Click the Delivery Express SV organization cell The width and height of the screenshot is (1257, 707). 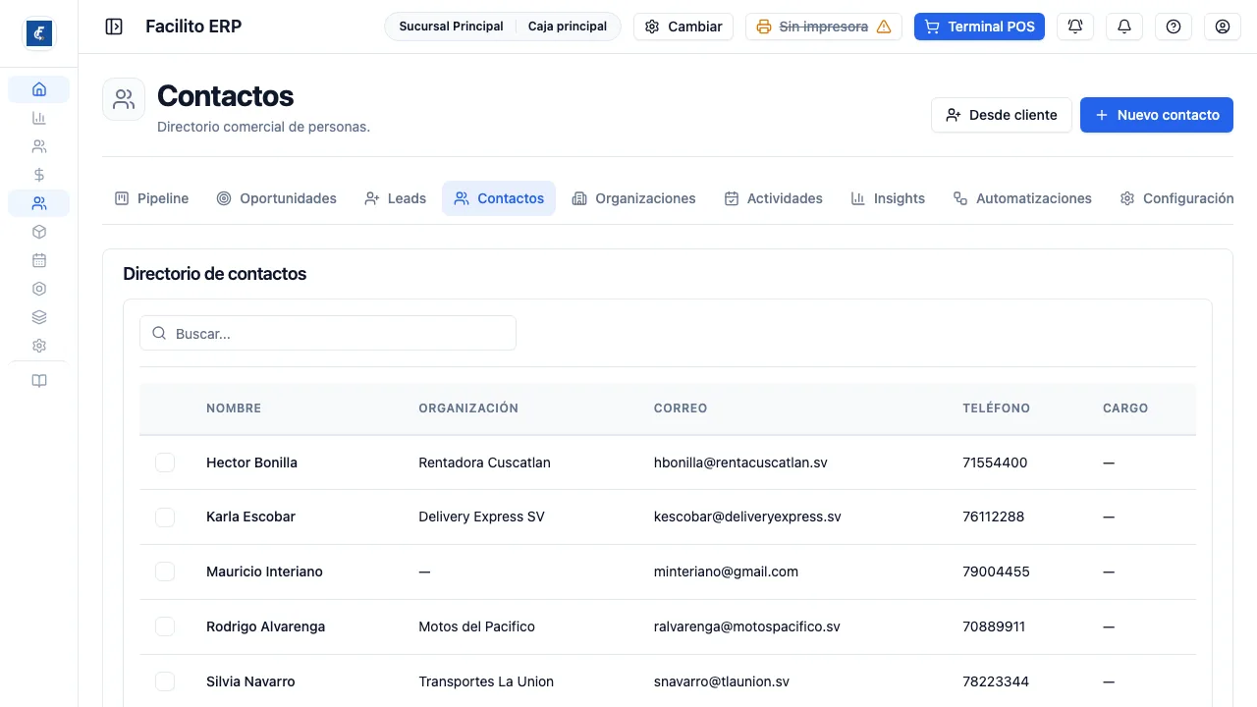481,517
